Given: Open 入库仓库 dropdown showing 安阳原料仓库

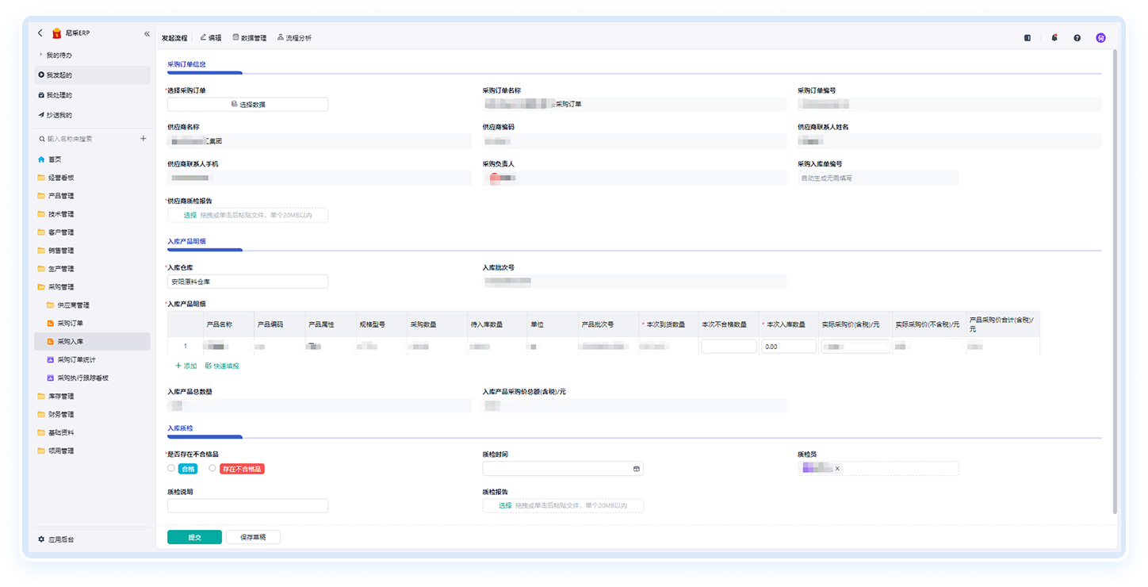Looking at the screenshot, I should click(x=247, y=282).
